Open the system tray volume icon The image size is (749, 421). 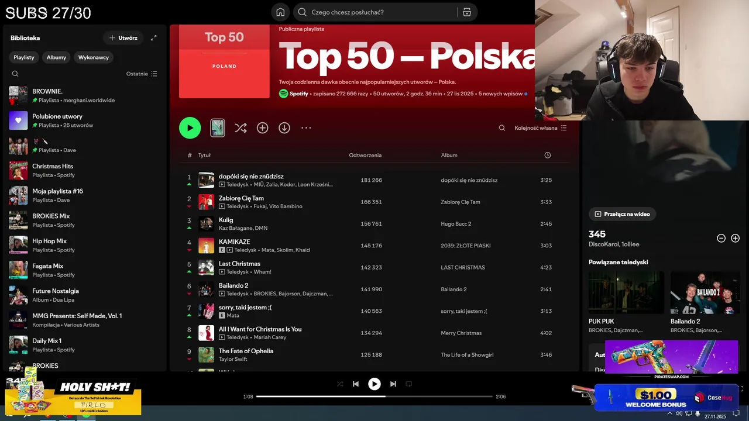[678, 413]
